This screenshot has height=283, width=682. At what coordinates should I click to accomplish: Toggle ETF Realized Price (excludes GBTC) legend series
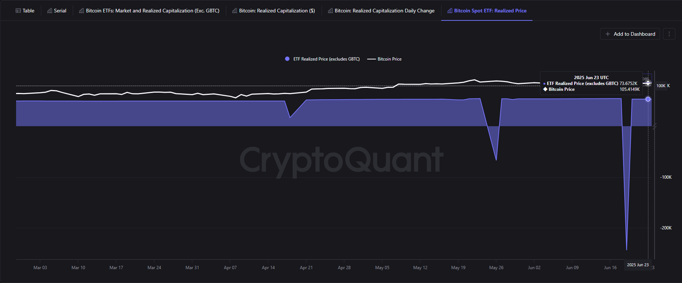[x=322, y=59]
